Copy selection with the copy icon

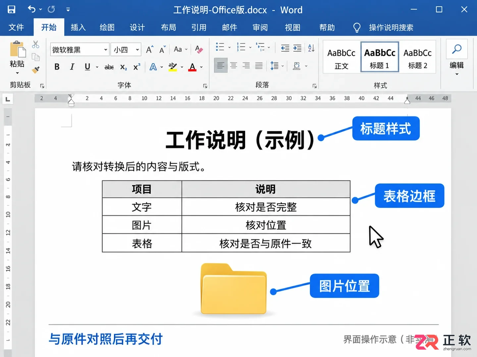click(36, 57)
